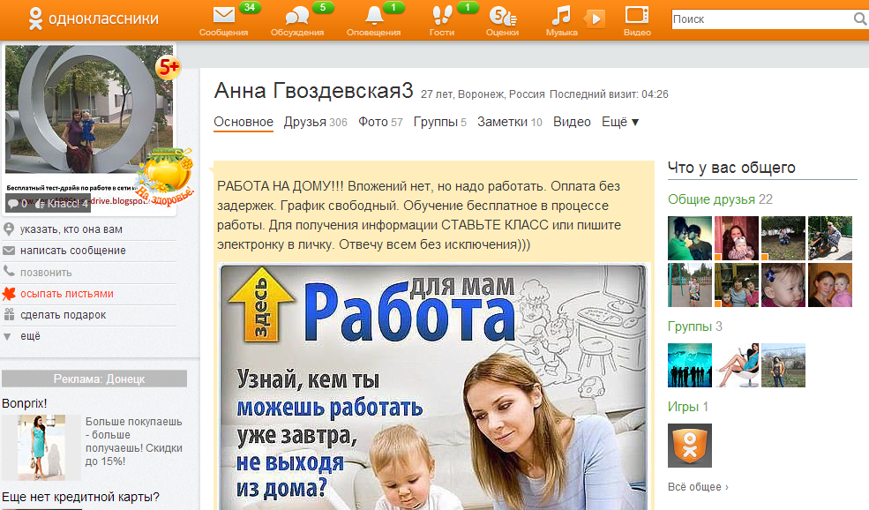
Task: Click Больше покупаешь ad text
Action: pyautogui.click(x=133, y=441)
